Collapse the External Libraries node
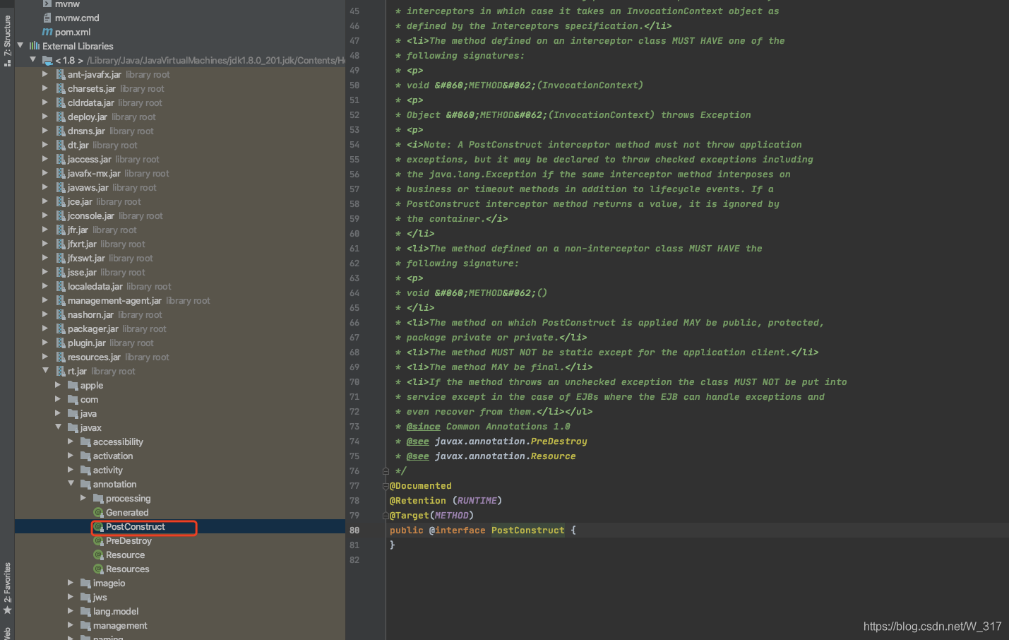 click(x=20, y=46)
